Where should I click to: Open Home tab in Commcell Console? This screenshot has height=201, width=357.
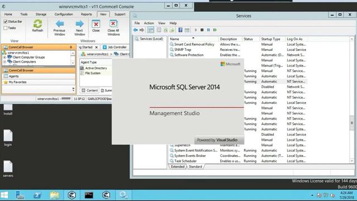tap(8, 14)
